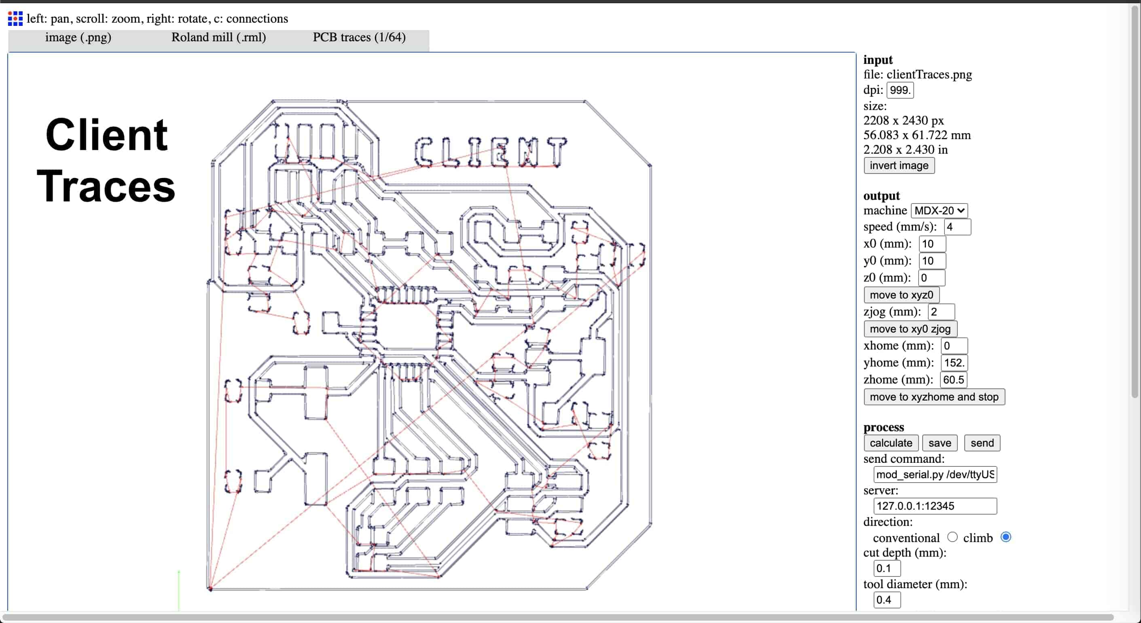
Task: Open the PCB traces (1/64) process menu
Action: pyautogui.click(x=359, y=37)
